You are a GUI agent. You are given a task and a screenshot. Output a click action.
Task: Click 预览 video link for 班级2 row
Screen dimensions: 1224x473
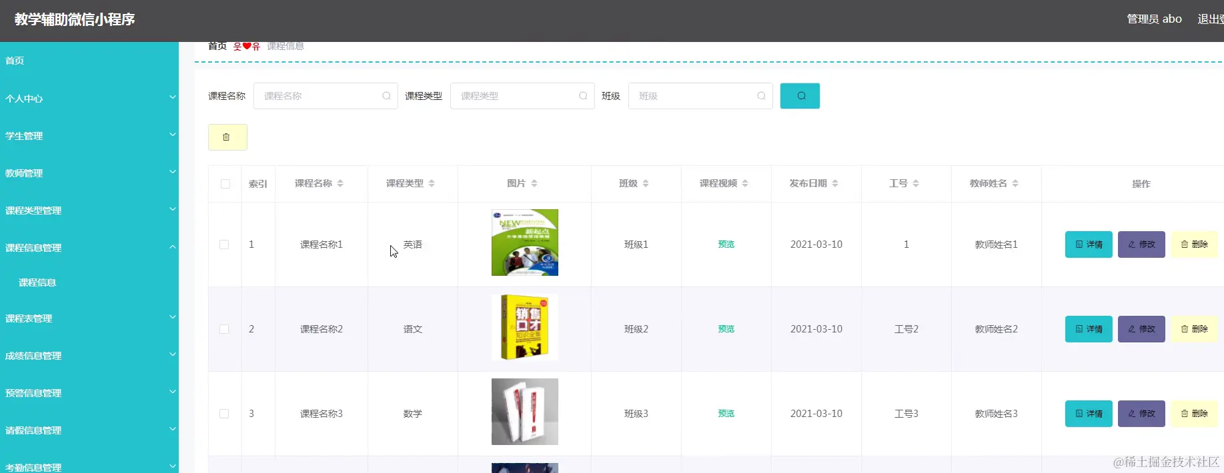click(x=726, y=329)
